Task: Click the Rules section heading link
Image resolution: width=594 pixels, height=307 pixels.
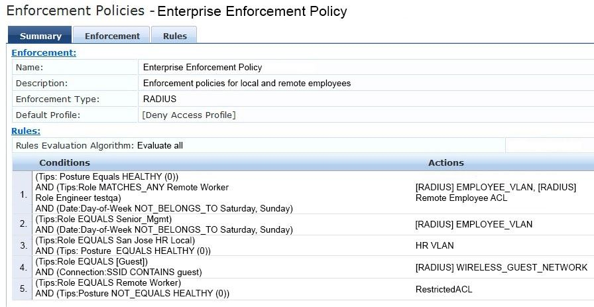Action: point(26,131)
